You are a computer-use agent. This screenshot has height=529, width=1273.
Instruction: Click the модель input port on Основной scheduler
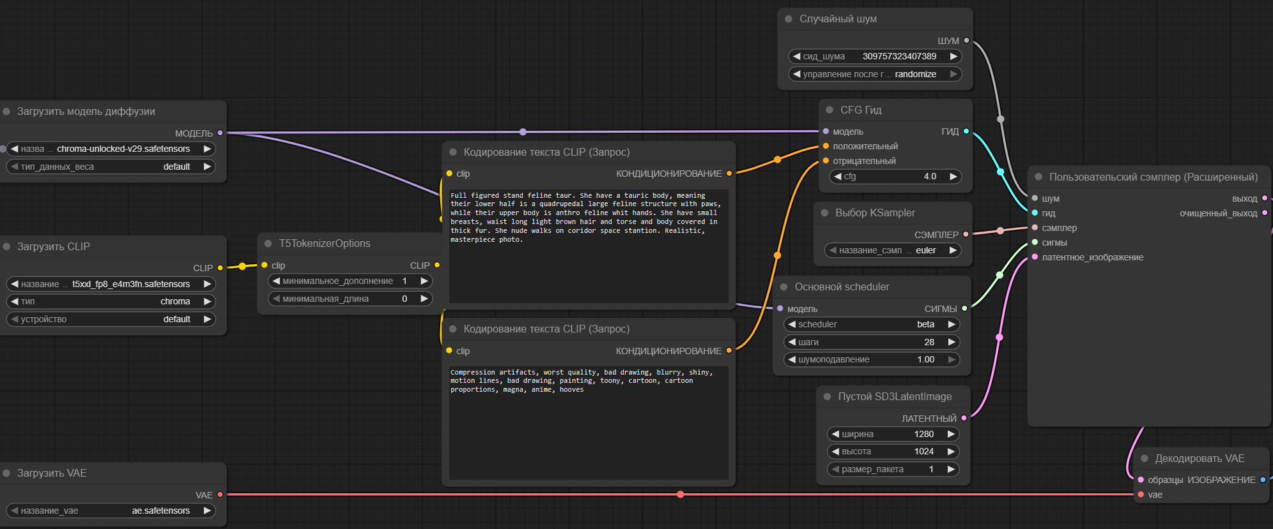[780, 309]
